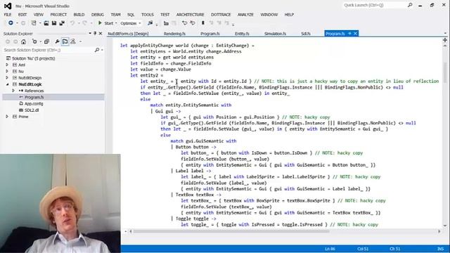Select App.config in Solution Explorer
This screenshot has width=450, height=253.
point(34,103)
